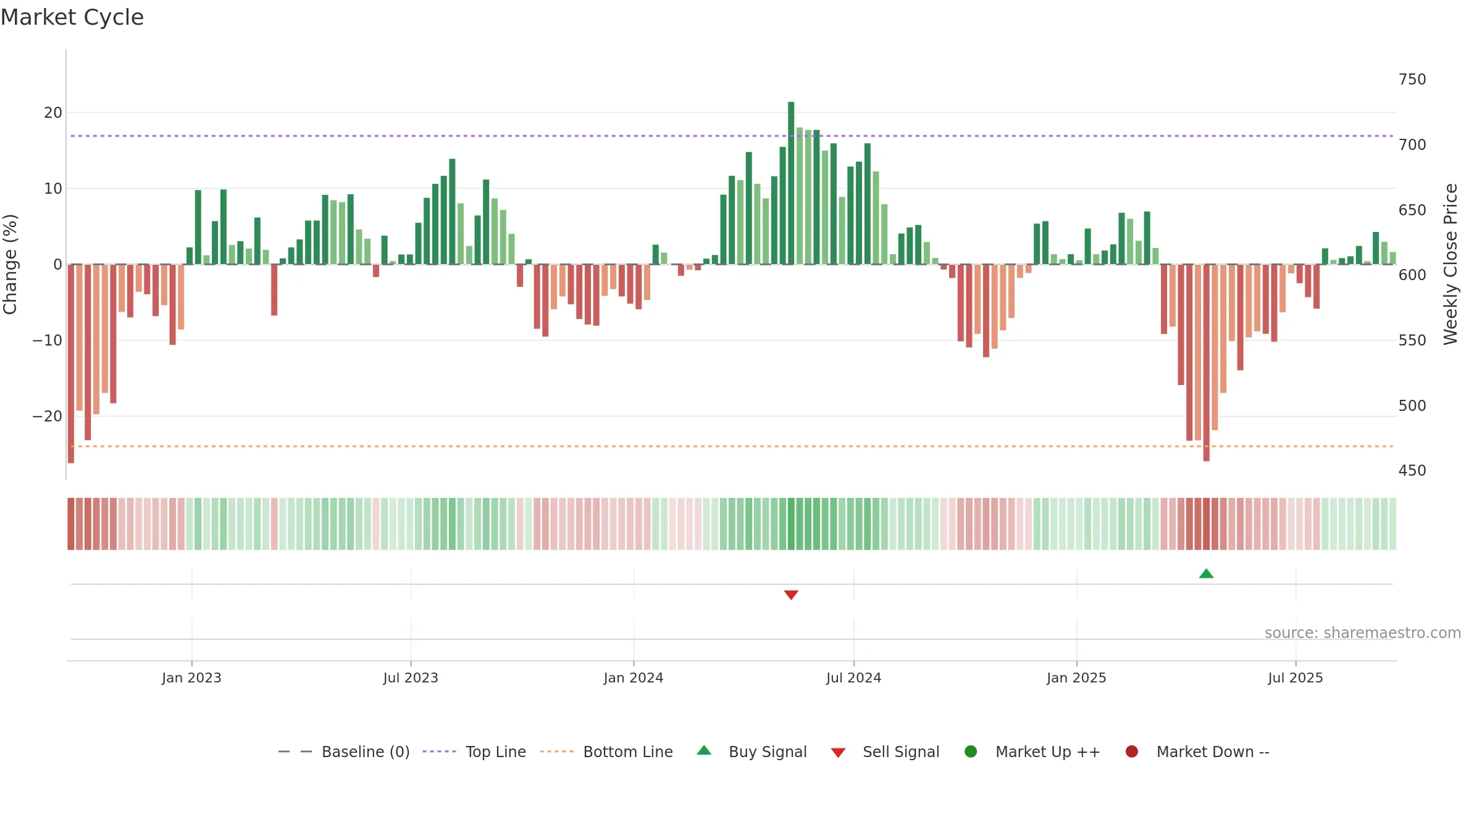The height and width of the screenshot is (833, 1482).
Task: Click the Jul 2024 axis label
Action: tap(854, 678)
